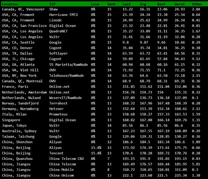The height and width of the screenshot is (179, 208).
Task: Select the Sent column header
Action: (x=111, y=4)
